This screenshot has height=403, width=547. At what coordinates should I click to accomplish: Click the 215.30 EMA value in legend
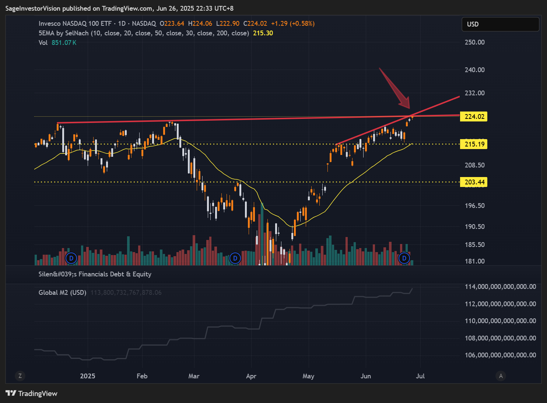tap(263, 33)
